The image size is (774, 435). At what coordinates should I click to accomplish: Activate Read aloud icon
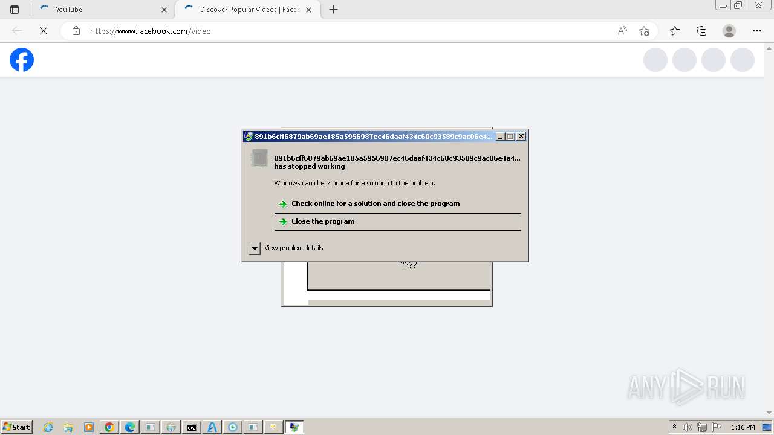(622, 31)
